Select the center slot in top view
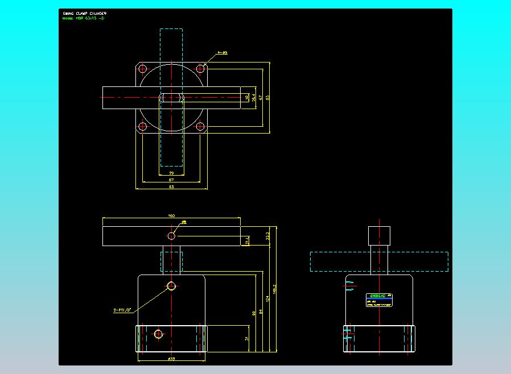 [x=171, y=98]
